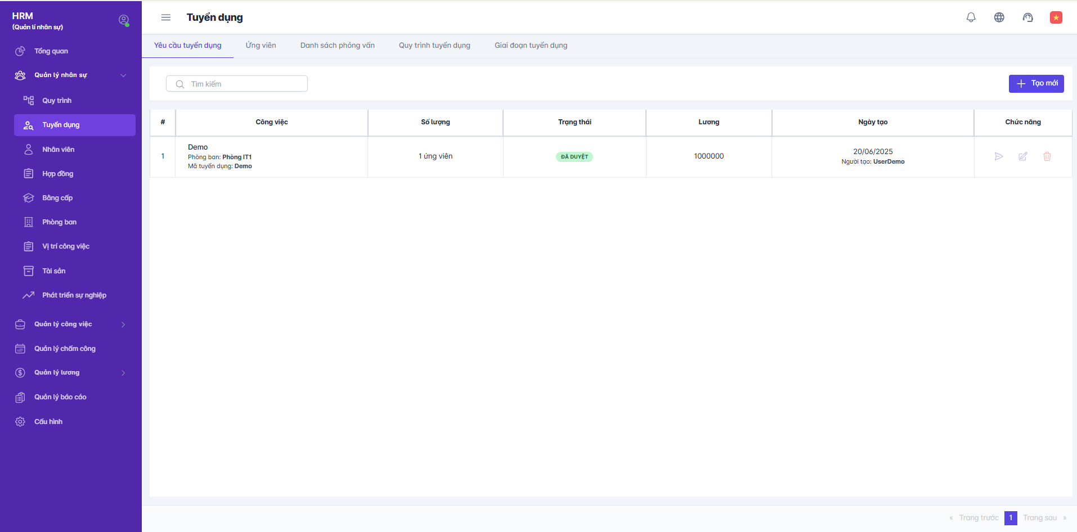Click the Tạo mới button
The height and width of the screenshot is (532, 1077).
[x=1036, y=83]
